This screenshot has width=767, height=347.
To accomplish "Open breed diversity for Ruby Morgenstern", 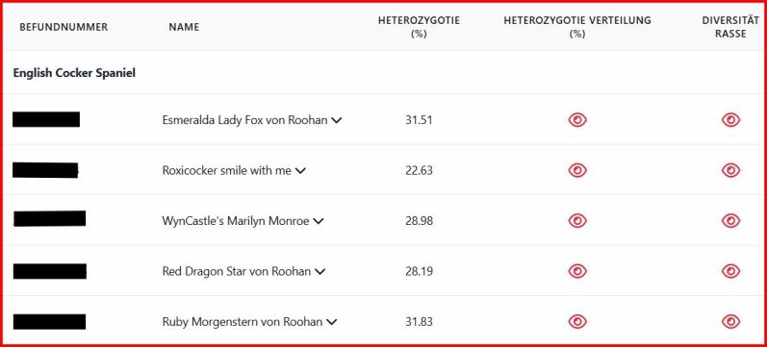I will coord(730,322).
